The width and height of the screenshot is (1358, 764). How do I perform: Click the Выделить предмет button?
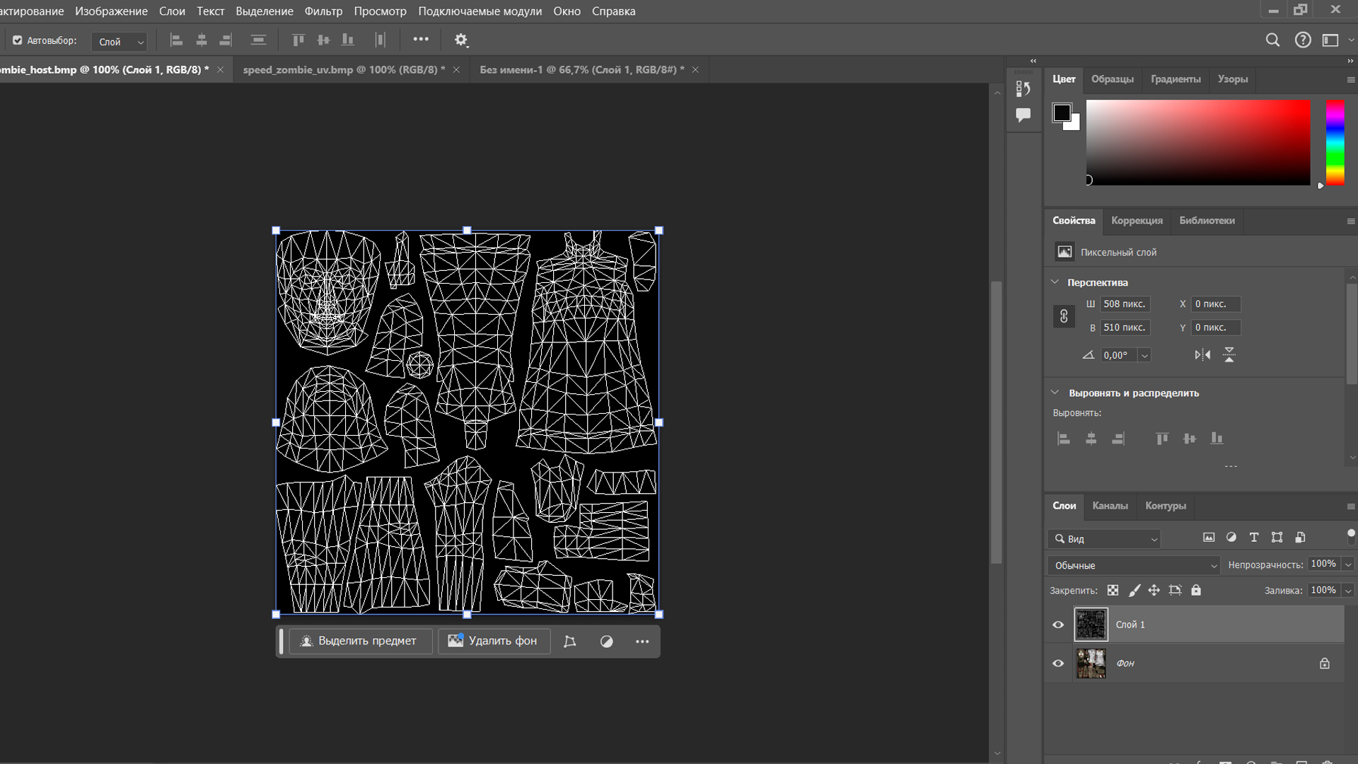pyautogui.click(x=359, y=641)
